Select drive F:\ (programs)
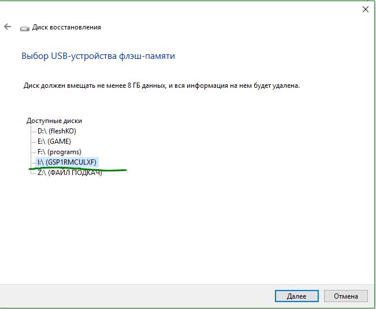The image size is (376, 309). (x=59, y=152)
